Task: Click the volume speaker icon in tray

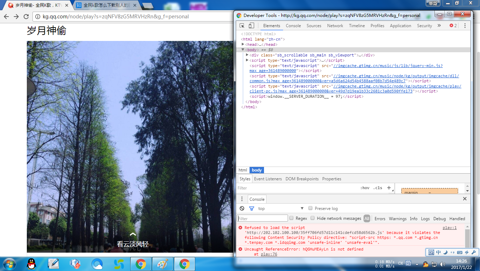Action: click(x=443, y=264)
